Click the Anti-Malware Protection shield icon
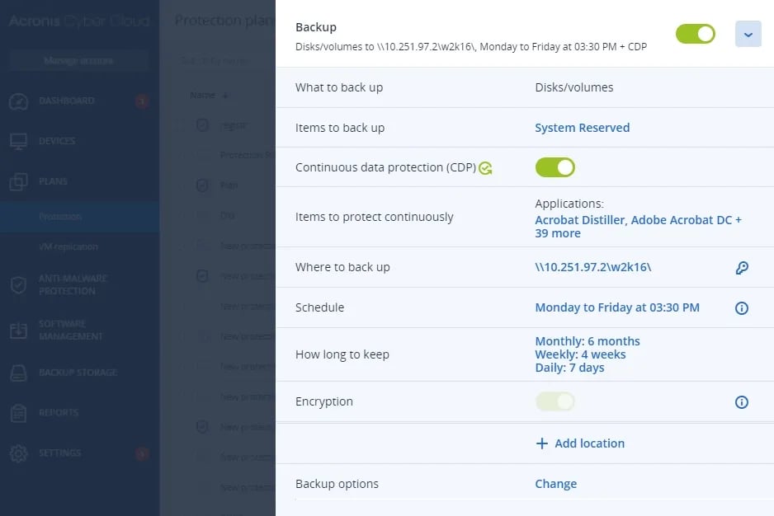Screen dimensions: 774x516 19,285
